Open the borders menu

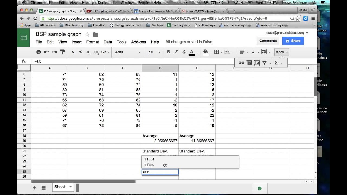pos(217,52)
